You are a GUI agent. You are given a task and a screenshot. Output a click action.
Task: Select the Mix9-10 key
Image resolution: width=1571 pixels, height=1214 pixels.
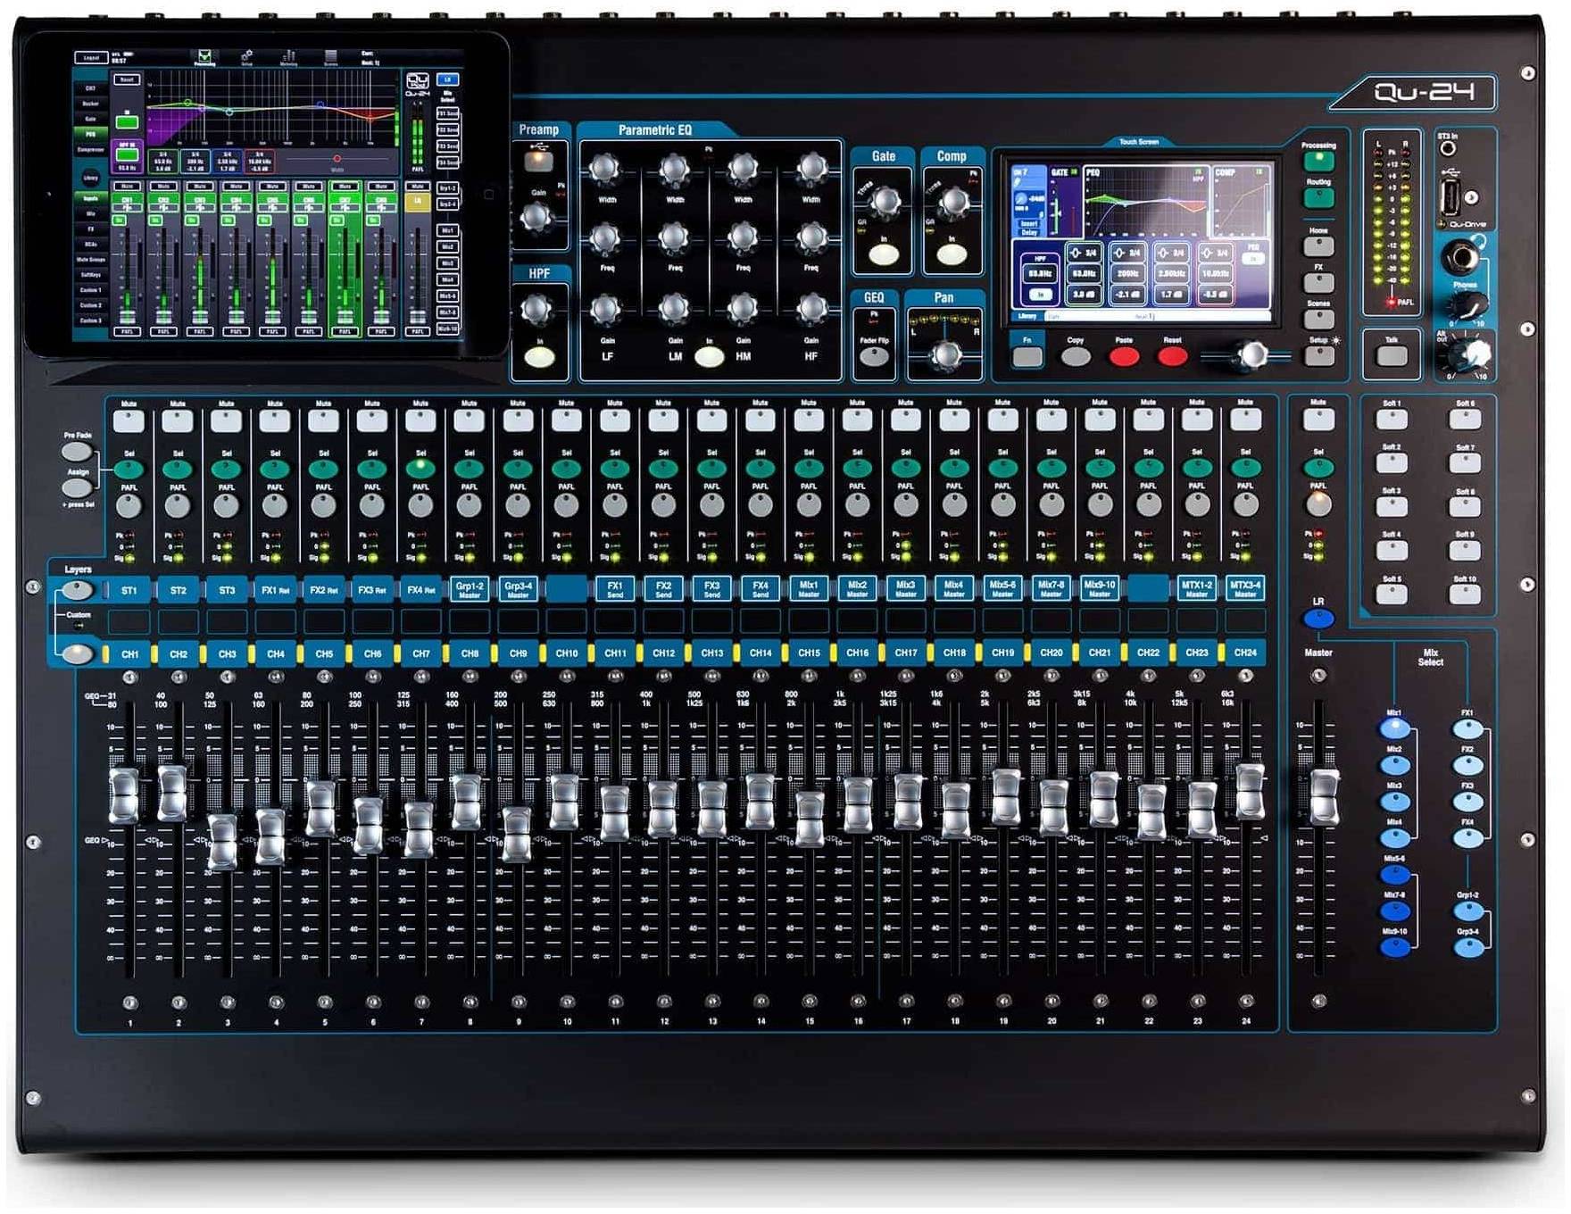coord(1394,947)
